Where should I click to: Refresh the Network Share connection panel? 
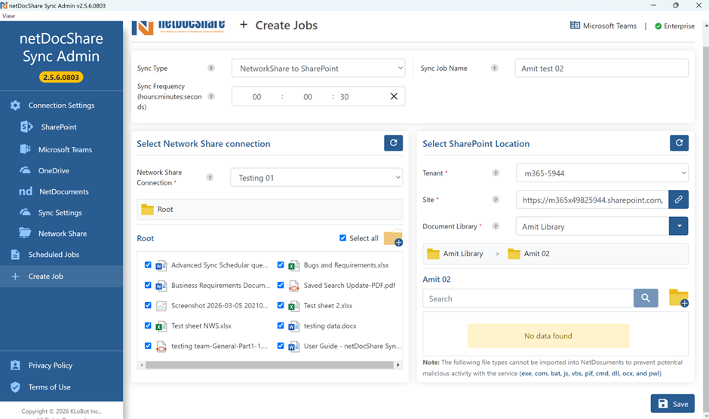pos(394,143)
